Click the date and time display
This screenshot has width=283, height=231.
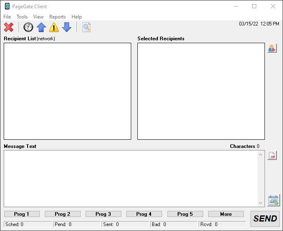point(259,24)
